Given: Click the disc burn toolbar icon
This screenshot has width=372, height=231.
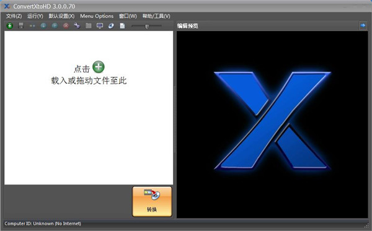Looking at the screenshot, I should (x=111, y=25).
